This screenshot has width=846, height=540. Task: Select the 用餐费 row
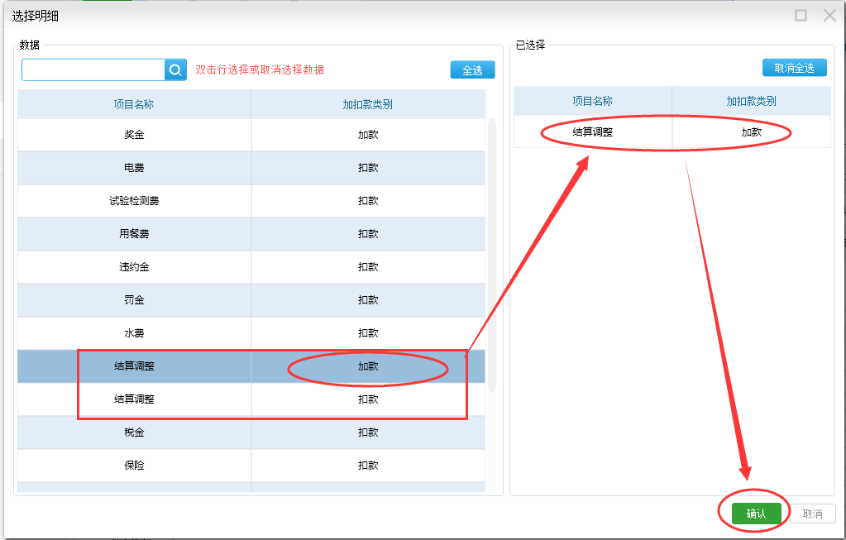[x=134, y=234]
